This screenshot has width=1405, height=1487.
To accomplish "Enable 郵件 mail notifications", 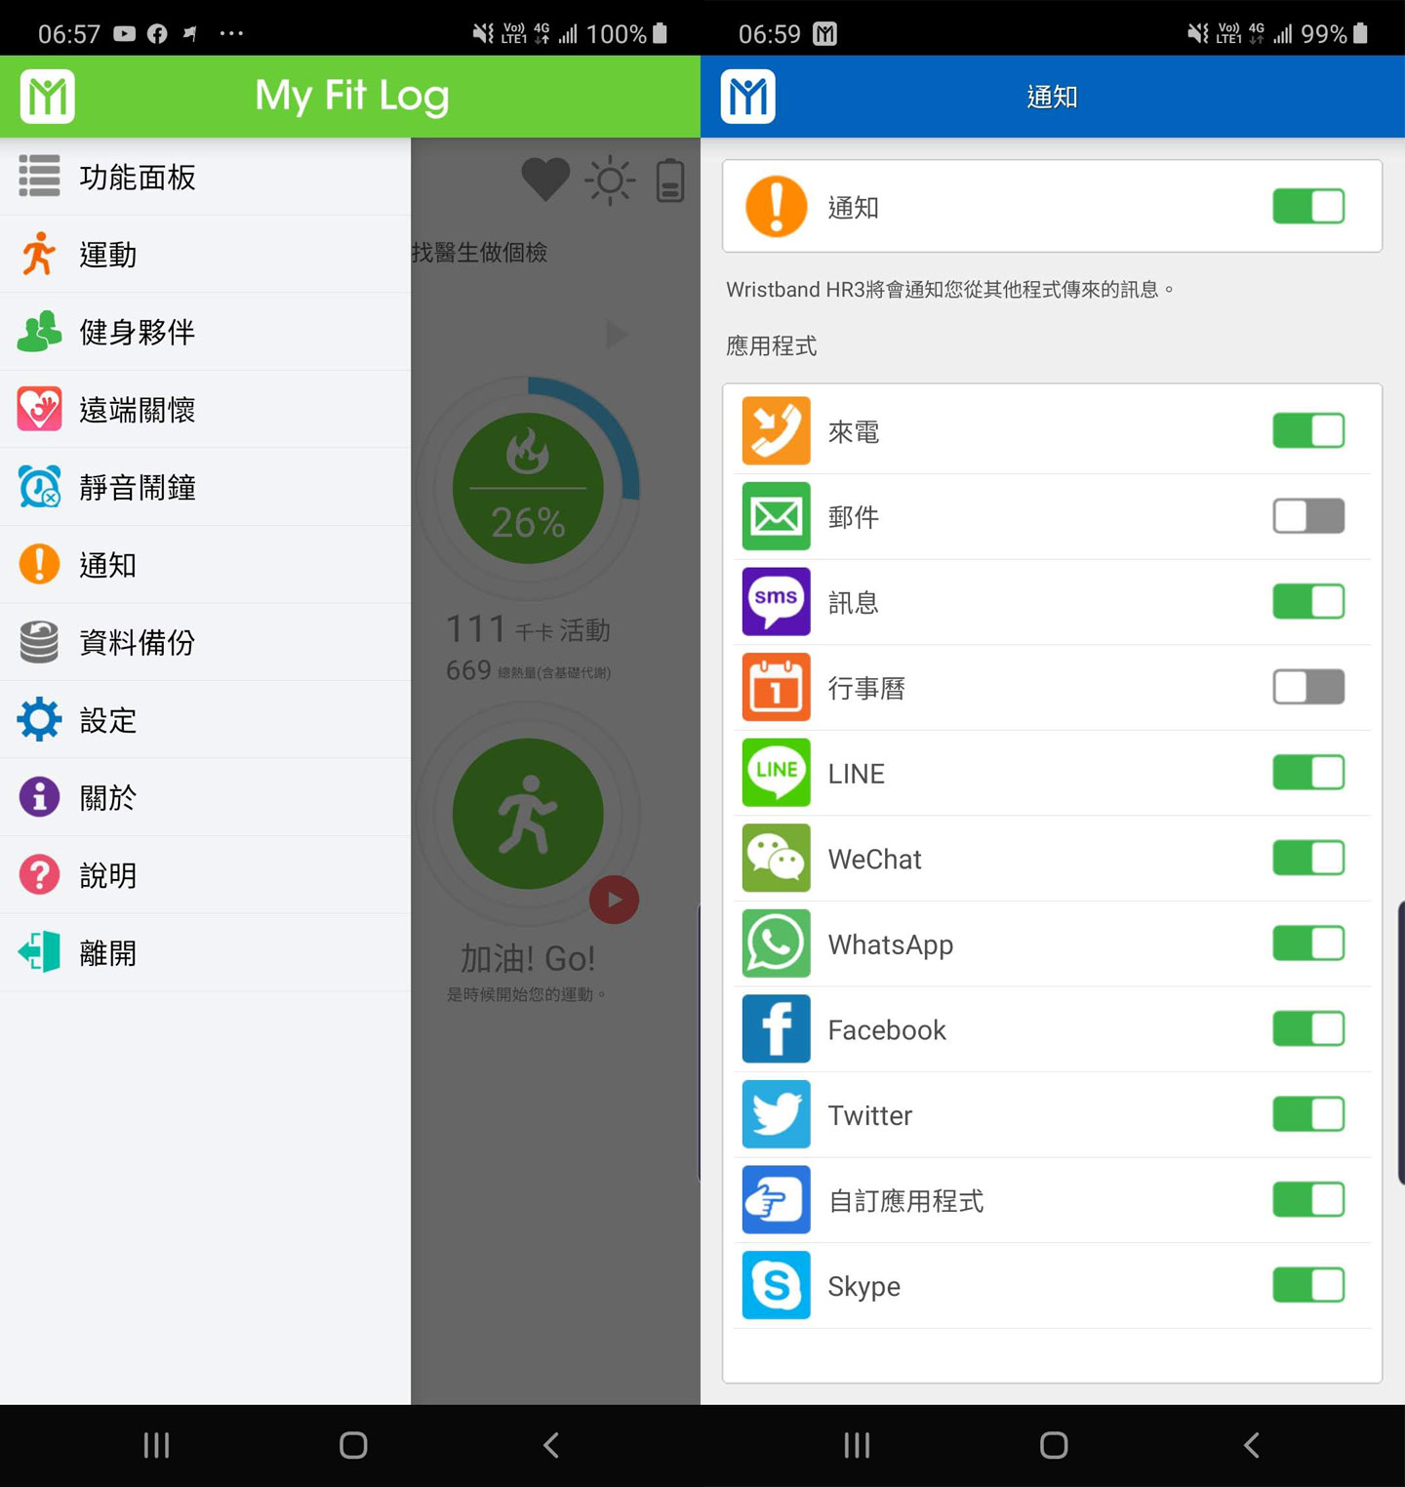I will coord(1308,516).
